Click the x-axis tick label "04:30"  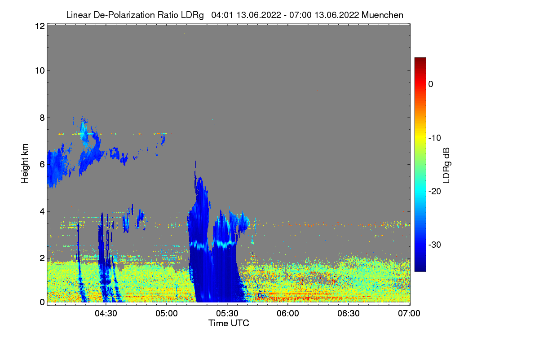tap(106, 314)
